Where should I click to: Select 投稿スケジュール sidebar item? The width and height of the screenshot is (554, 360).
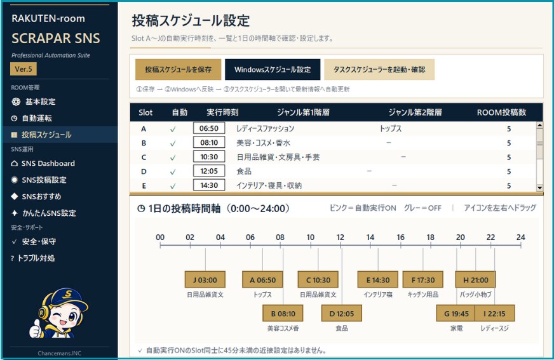point(59,135)
